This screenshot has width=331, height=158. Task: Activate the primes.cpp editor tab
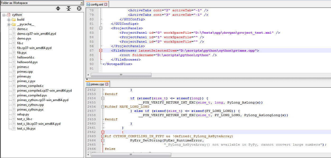coord(97,84)
